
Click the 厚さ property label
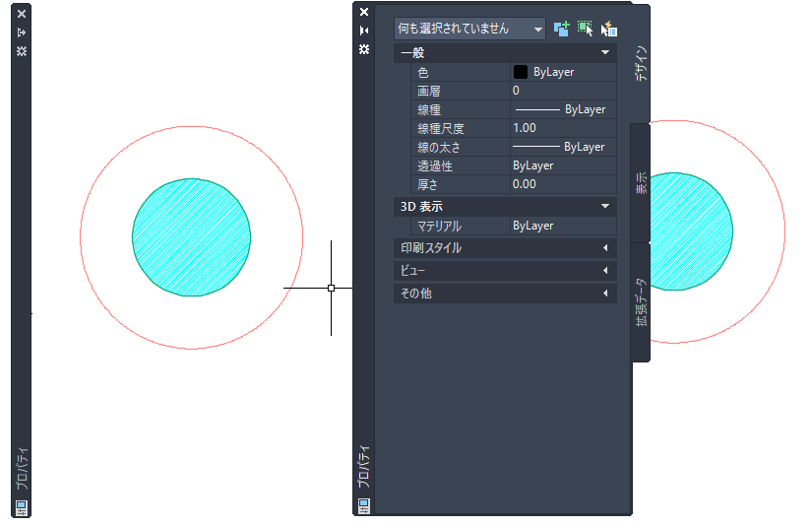[427, 184]
